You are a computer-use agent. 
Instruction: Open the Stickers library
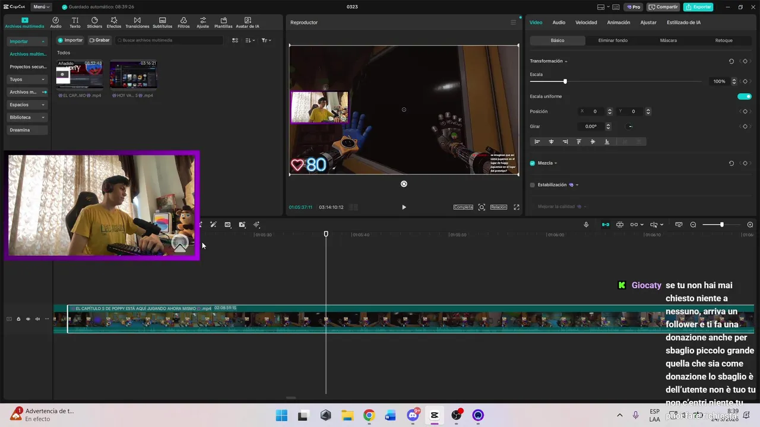pos(94,23)
